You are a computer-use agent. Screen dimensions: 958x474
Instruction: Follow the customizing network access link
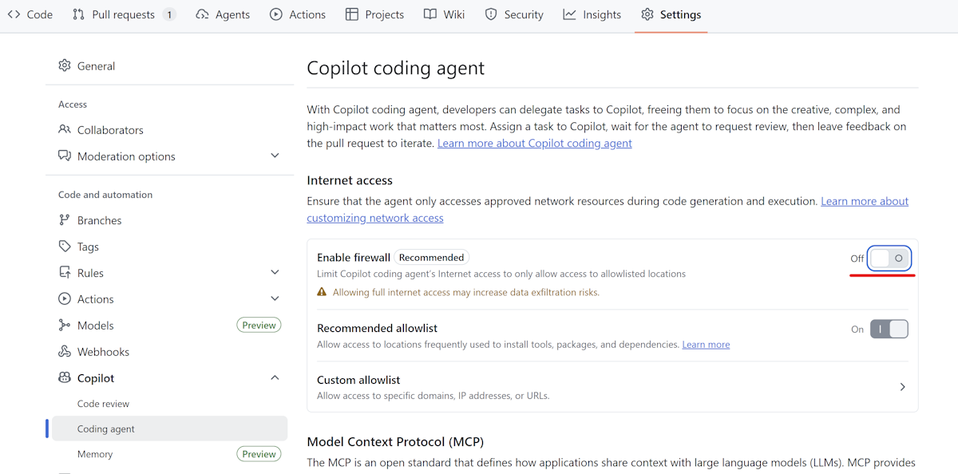pos(375,218)
